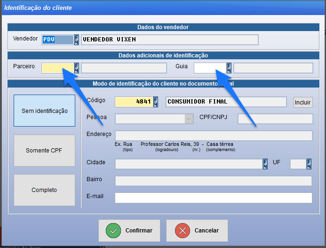Click the F4 search icon for Guia

[229, 68]
